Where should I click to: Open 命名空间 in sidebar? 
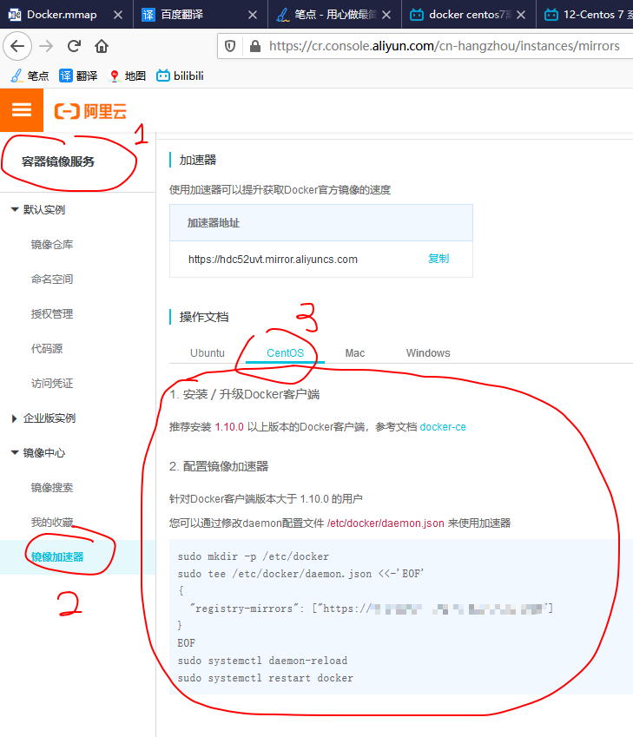[x=52, y=280]
